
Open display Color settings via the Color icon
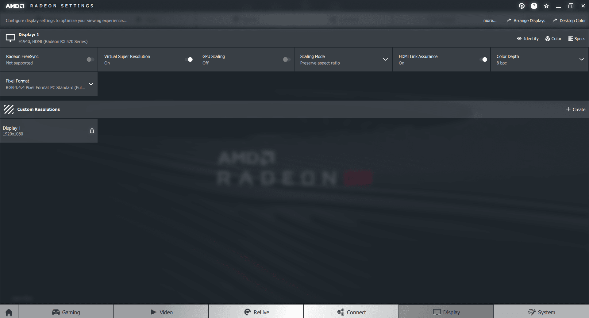(548, 39)
